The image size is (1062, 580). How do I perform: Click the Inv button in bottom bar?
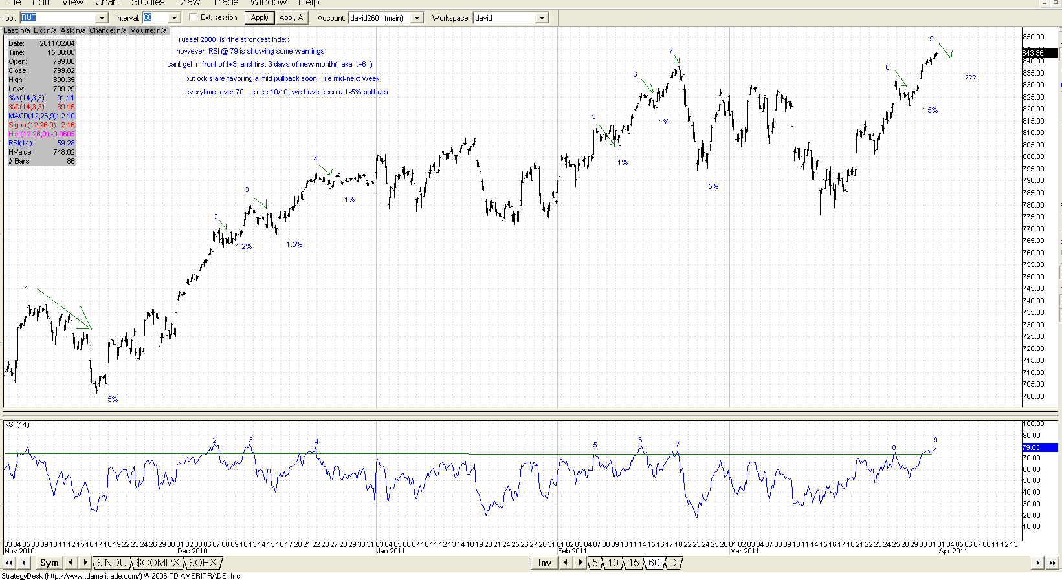tap(545, 563)
